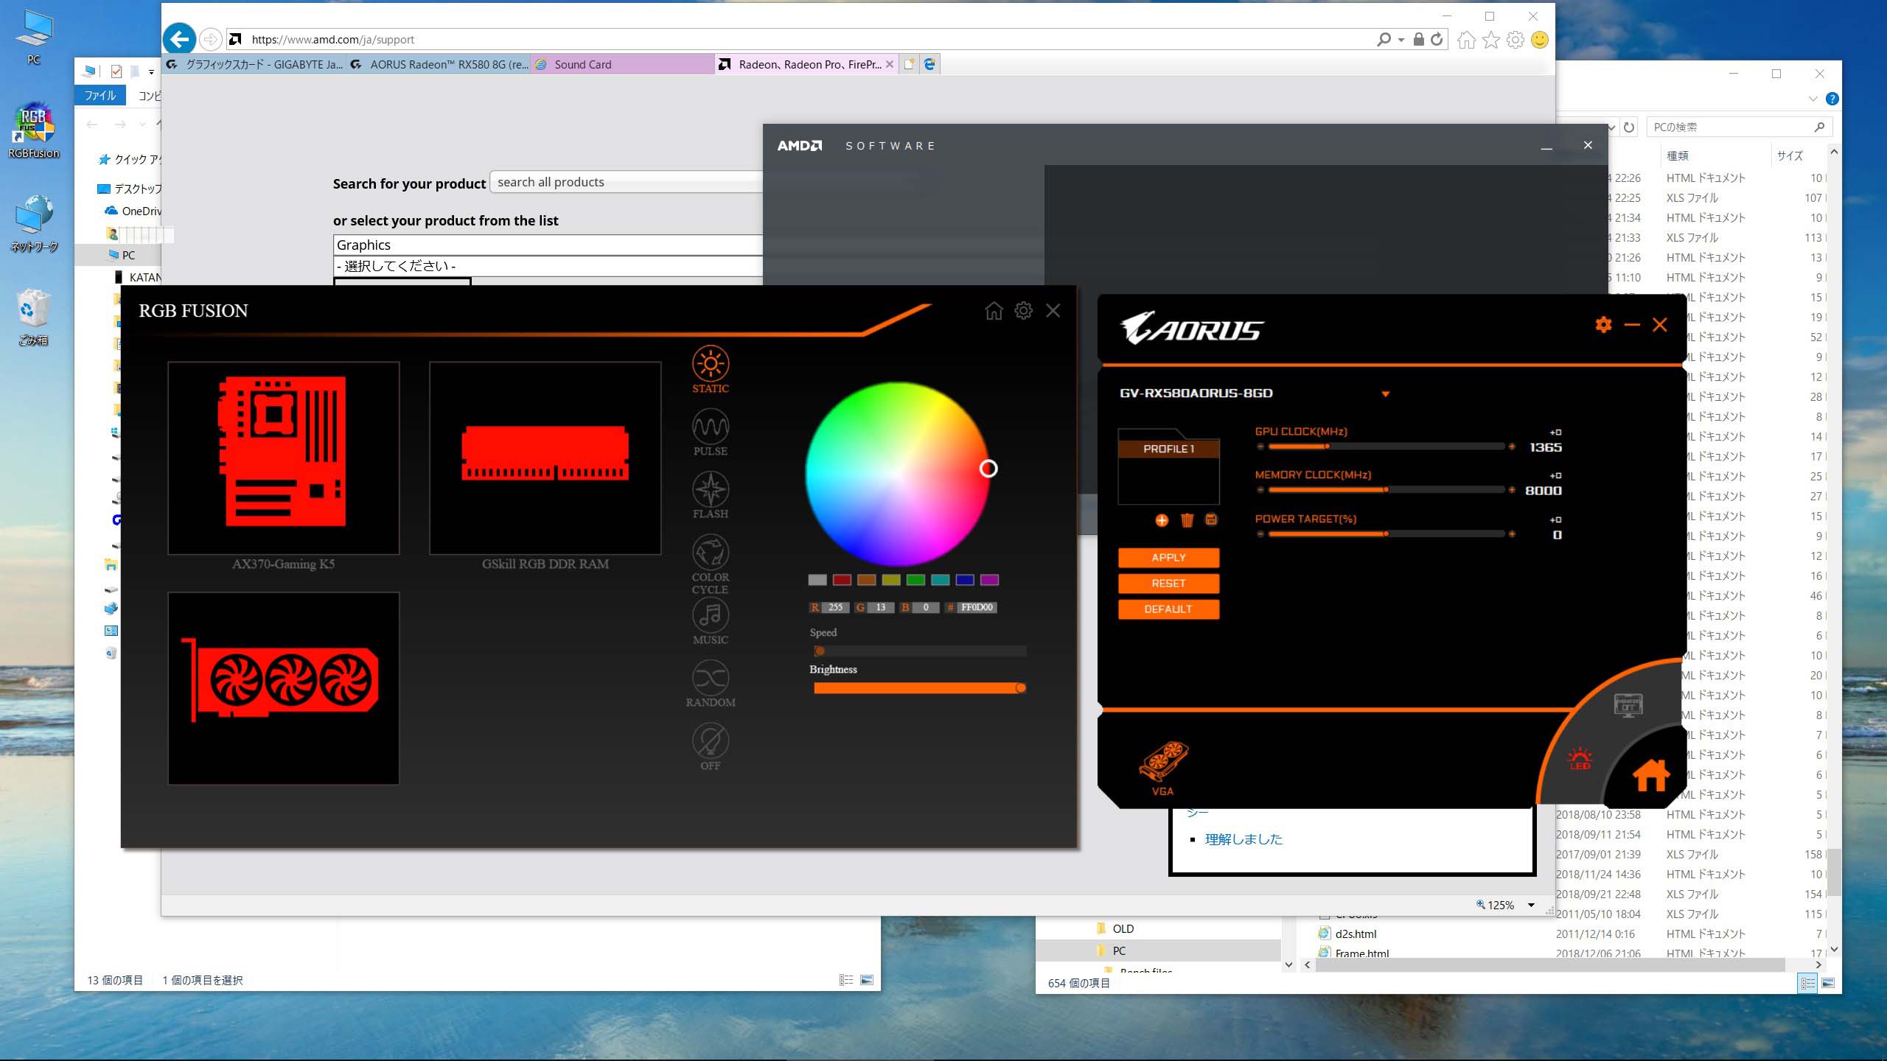
Task: Open AORUS settings gear icon
Action: [1603, 325]
